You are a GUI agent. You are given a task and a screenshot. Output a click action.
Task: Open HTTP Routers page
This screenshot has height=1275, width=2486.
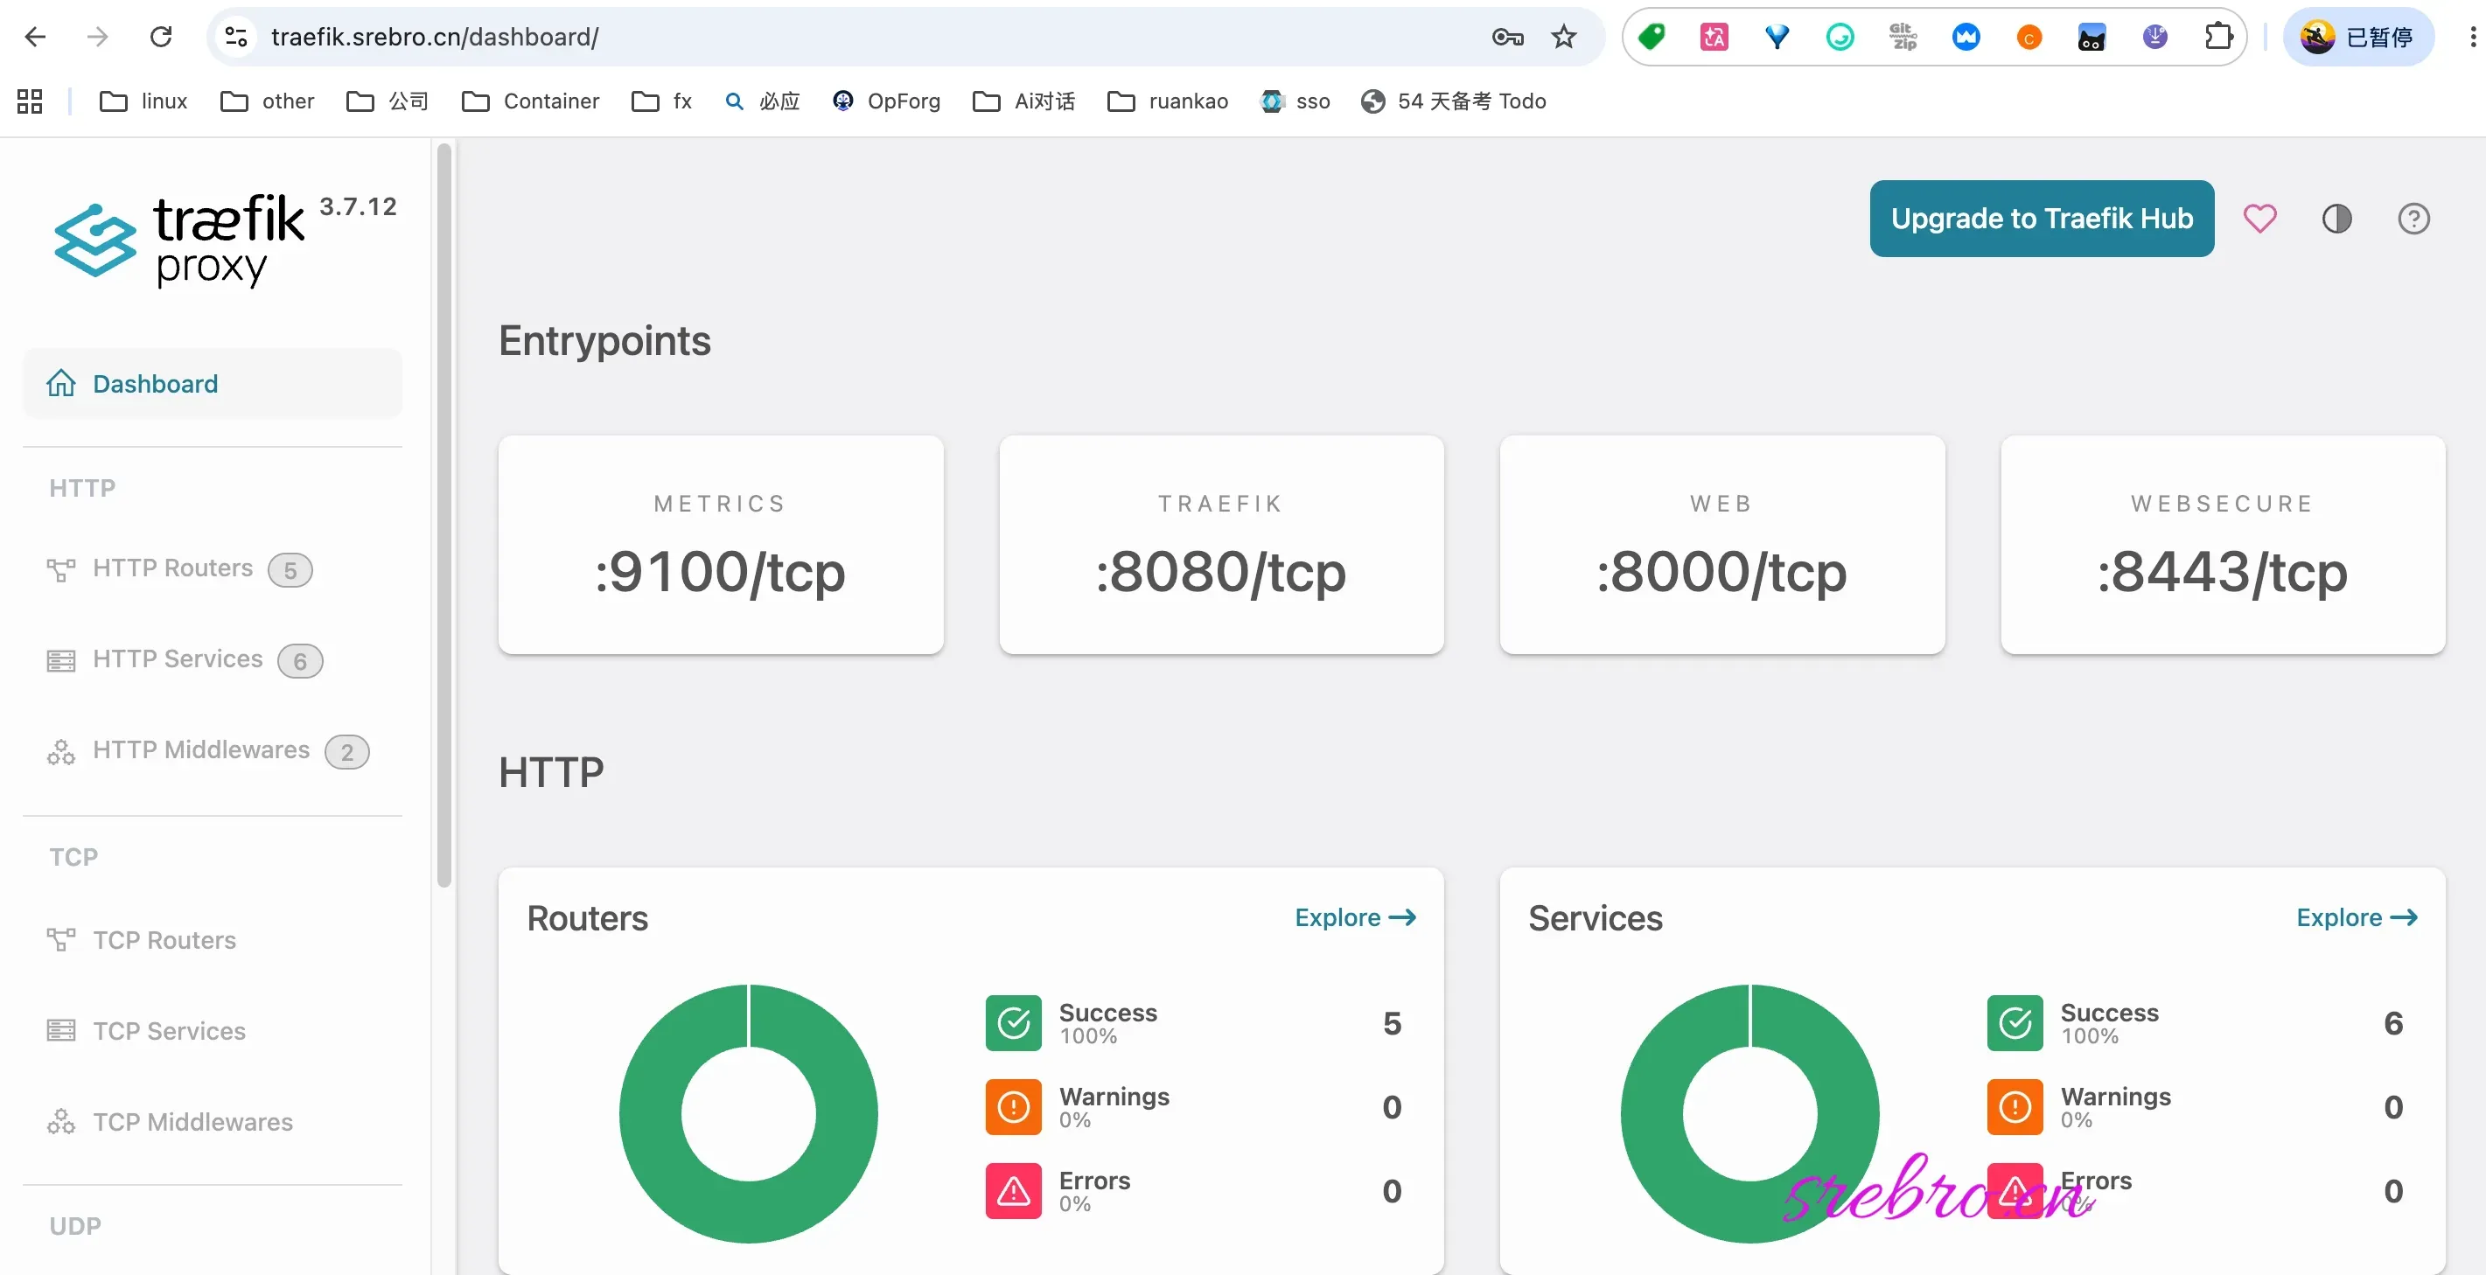[178, 569]
